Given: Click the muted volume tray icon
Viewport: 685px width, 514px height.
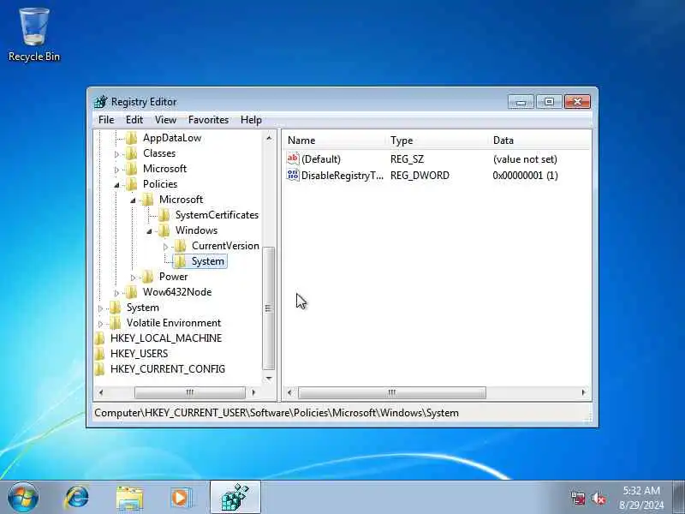Looking at the screenshot, I should 599,499.
